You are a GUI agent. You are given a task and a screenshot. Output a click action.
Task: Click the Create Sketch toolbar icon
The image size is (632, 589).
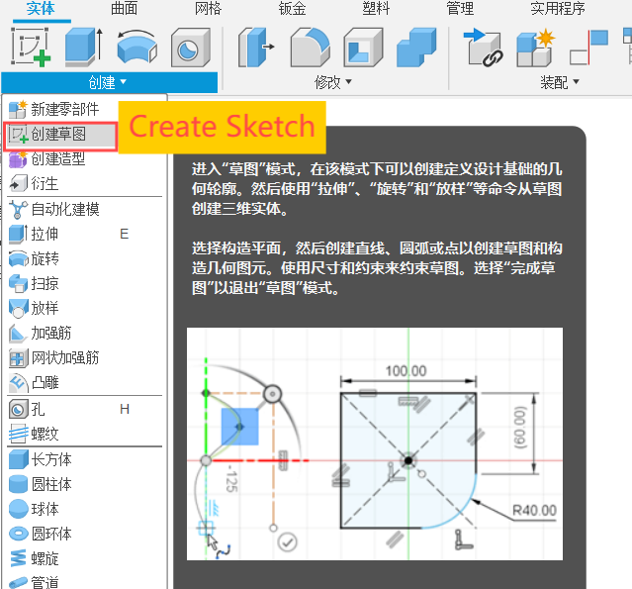click(31, 47)
